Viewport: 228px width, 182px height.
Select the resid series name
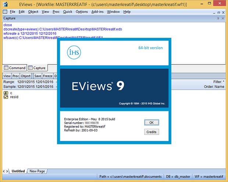tap(14, 97)
